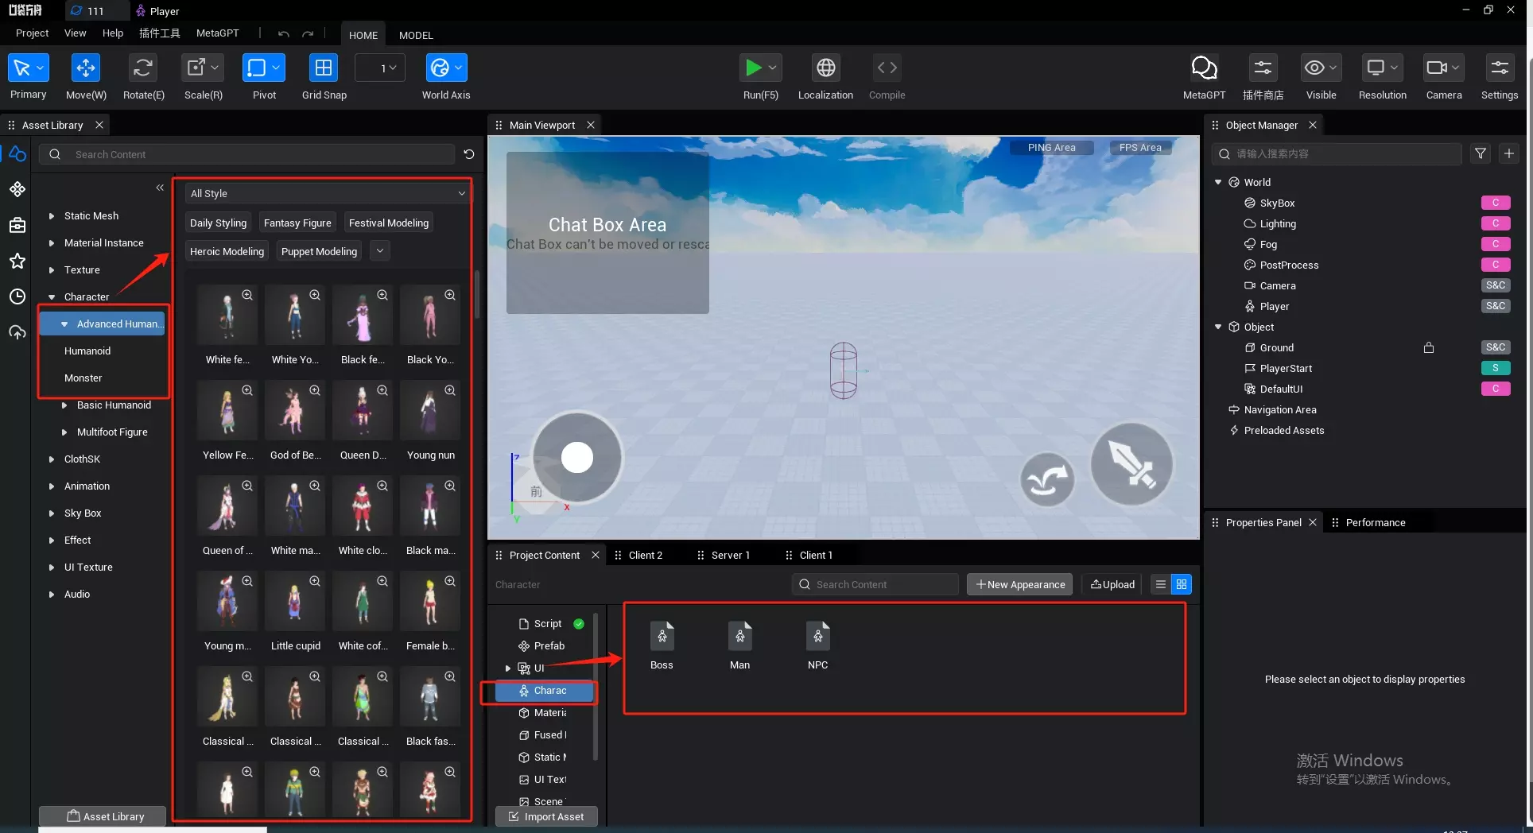Open the recent history clock icon
The image size is (1533, 833).
tap(17, 296)
